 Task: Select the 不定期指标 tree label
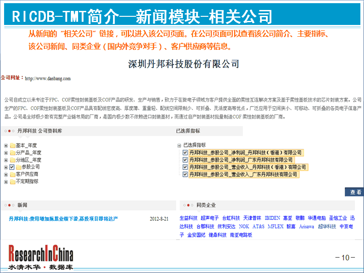27,181
